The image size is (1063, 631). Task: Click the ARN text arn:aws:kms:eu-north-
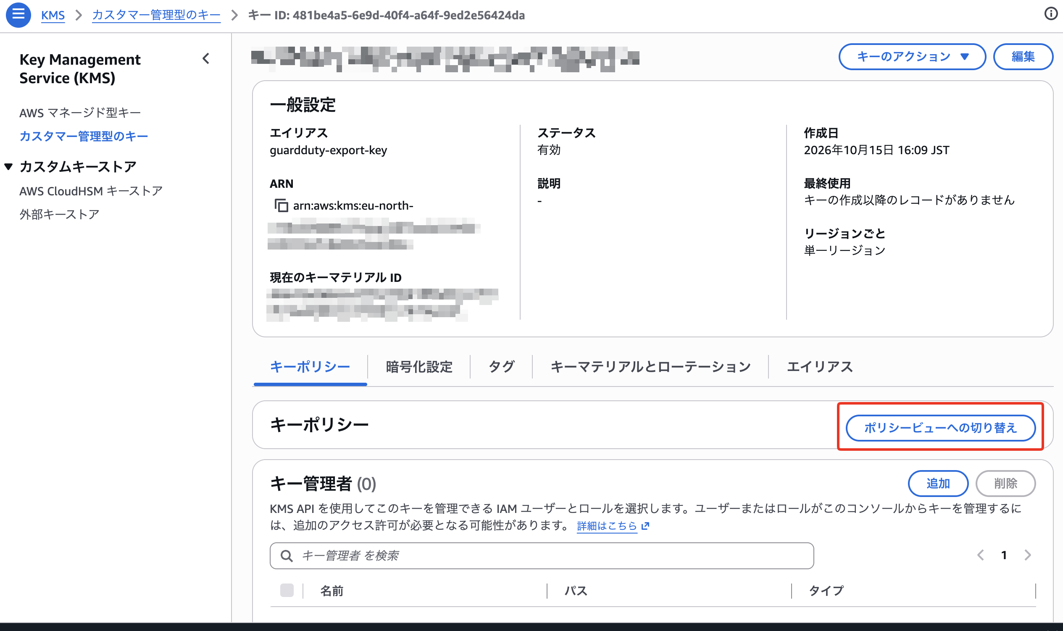tap(353, 205)
